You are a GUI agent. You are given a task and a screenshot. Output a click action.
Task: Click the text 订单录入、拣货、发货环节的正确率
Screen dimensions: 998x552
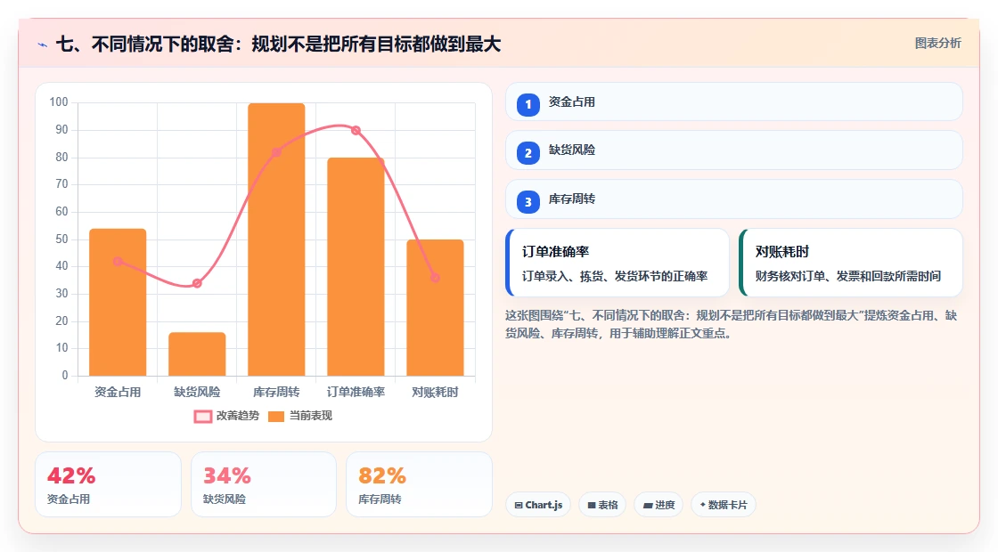pos(615,277)
